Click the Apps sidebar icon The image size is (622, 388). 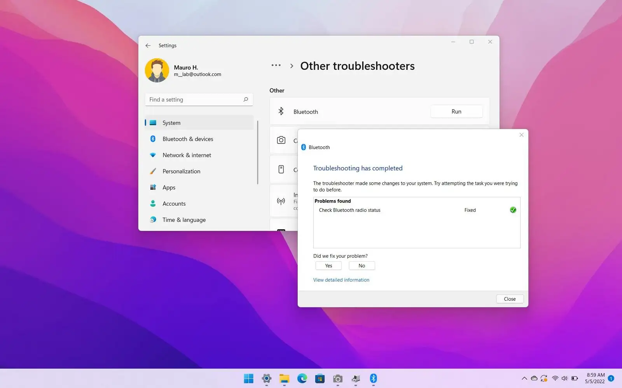pyautogui.click(x=153, y=187)
